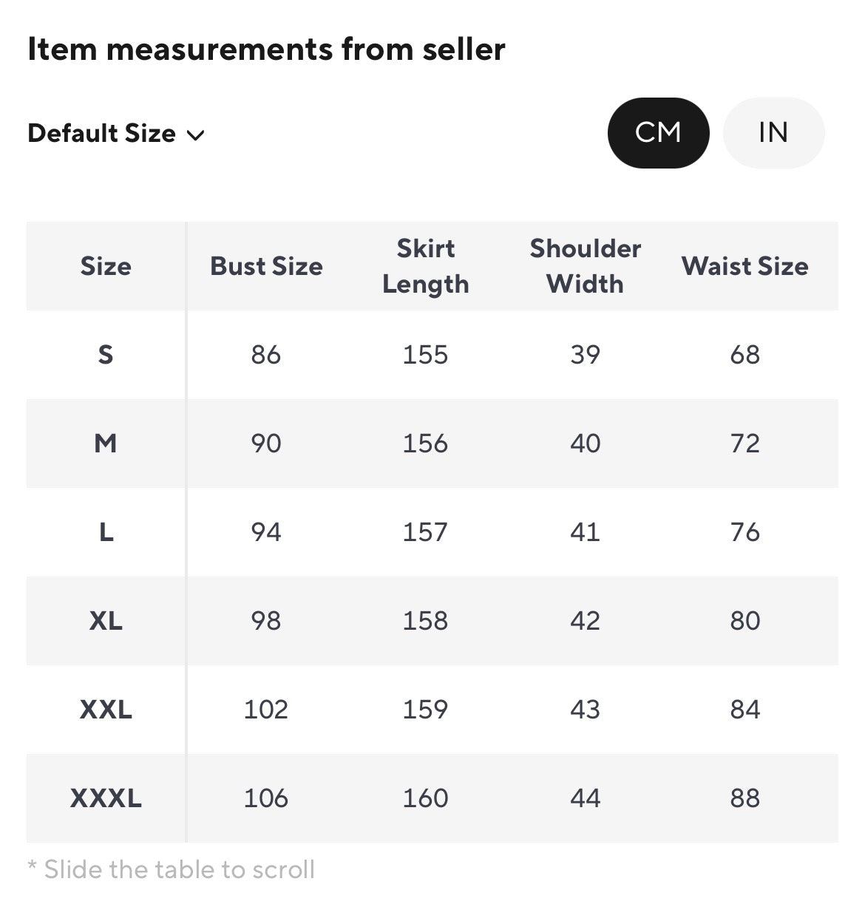Click the Item measurements from seller heading
This screenshot has width=865, height=904.
(266, 50)
